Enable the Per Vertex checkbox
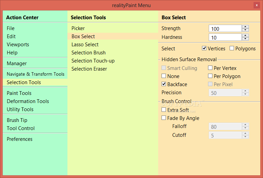263x178 pixels. 210,68
